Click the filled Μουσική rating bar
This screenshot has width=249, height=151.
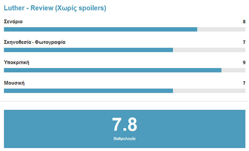88,91
